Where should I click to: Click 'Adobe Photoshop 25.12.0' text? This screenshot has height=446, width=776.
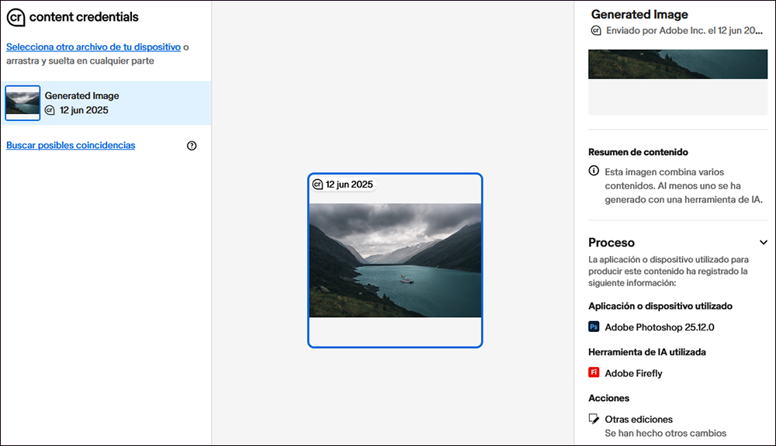[x=659, y=327]
